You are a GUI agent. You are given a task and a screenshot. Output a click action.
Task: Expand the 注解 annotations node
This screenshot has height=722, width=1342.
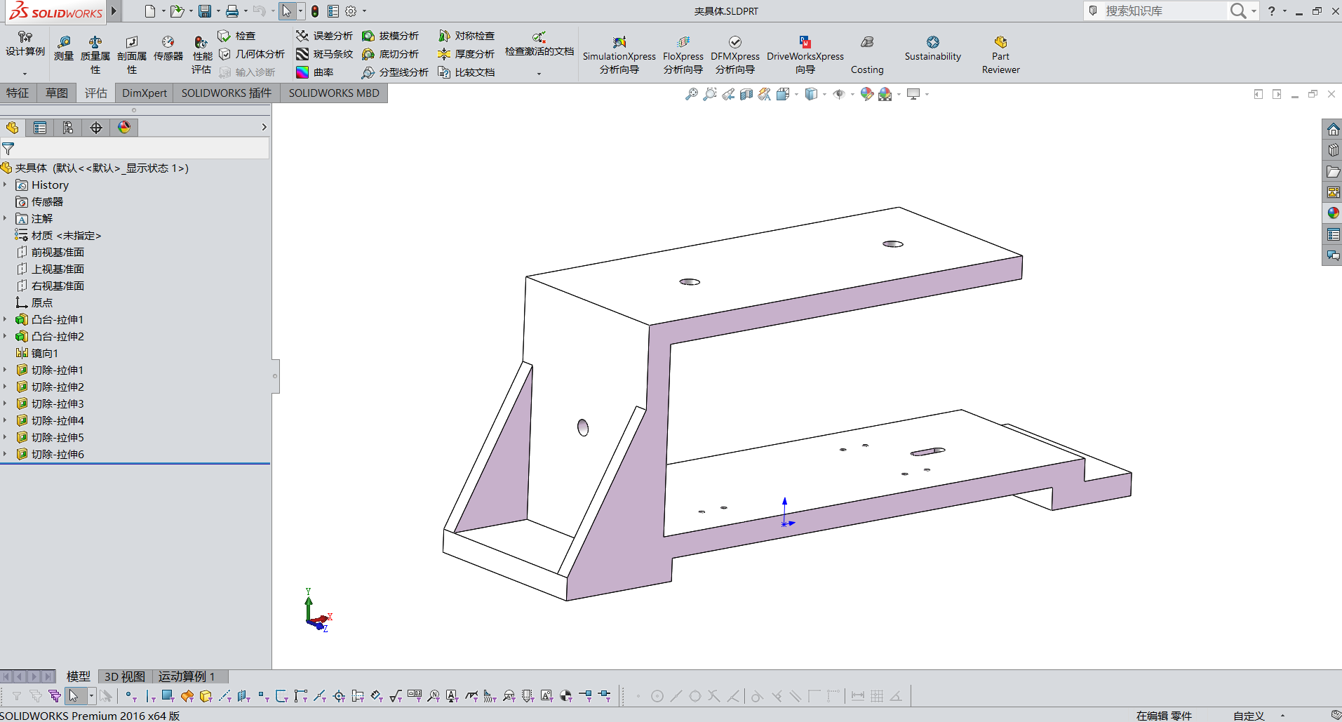click(5, 218)
